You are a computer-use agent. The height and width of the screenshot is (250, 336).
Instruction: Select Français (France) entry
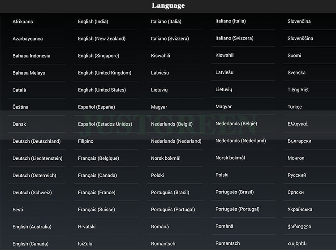(97, 192)
